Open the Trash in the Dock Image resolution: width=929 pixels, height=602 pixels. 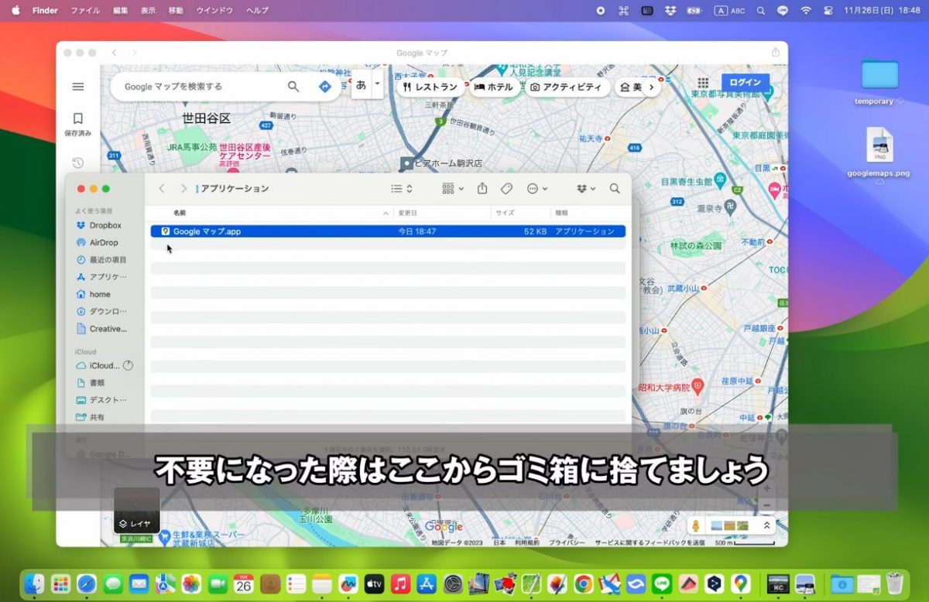click(895, 584)
